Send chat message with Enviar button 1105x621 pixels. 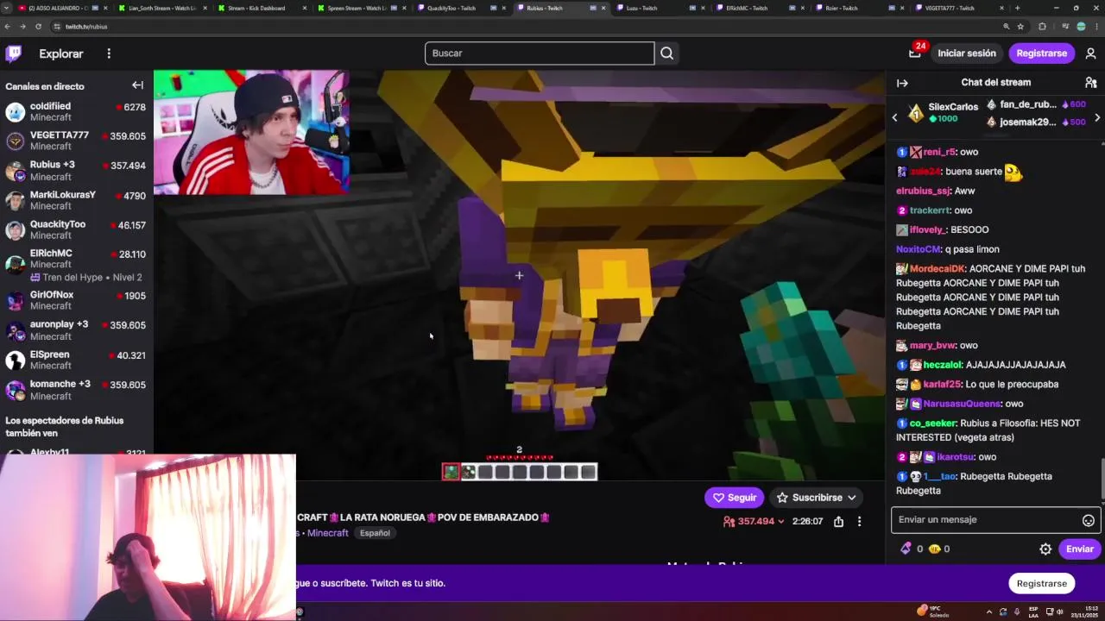point(1079,549)
